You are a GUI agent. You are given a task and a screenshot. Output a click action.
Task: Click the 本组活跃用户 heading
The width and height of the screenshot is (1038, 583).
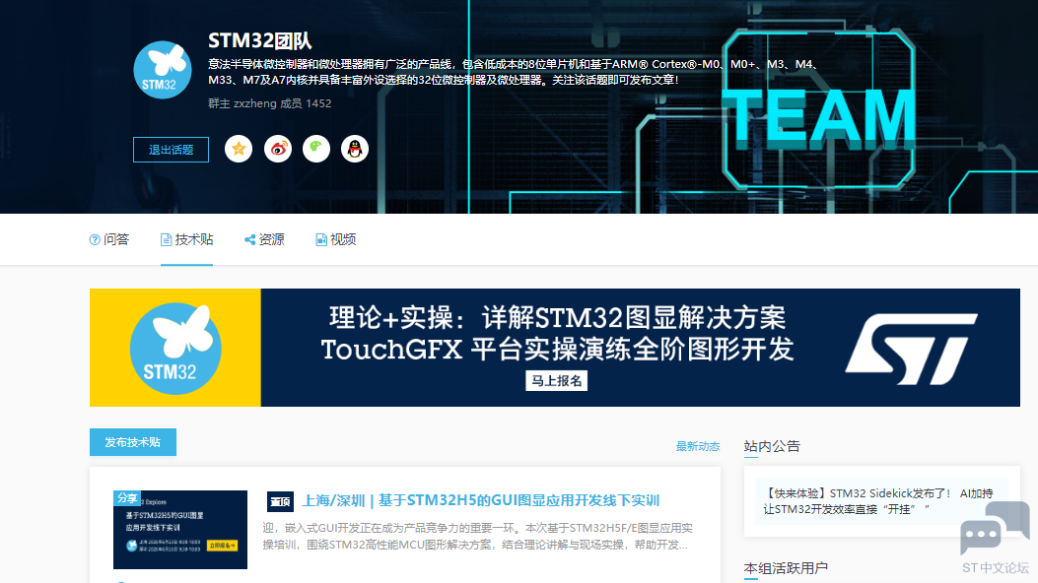tap(786, 568)
